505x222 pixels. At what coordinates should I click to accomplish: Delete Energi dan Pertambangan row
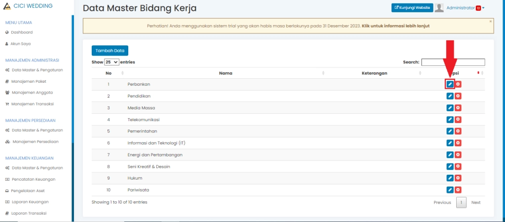pyautogui.click(x=458, y=155)
